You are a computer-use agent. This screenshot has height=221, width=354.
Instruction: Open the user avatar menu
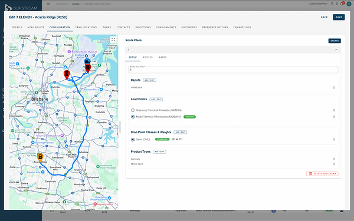coord(349,4)
